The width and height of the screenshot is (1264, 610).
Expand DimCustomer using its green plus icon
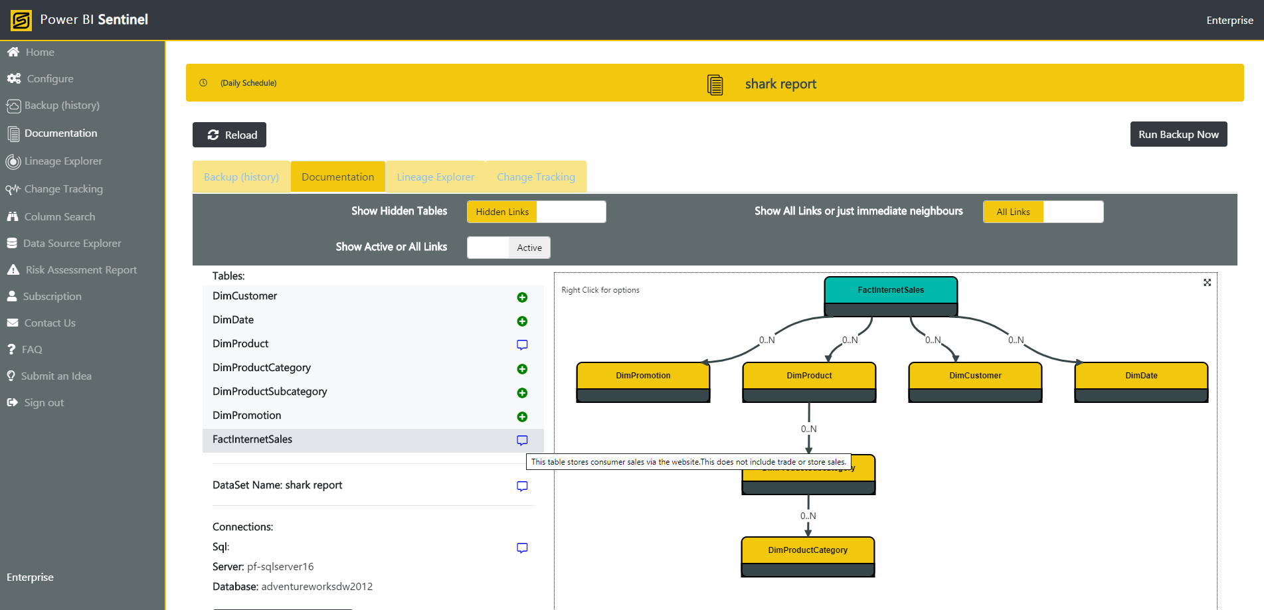[522, 297]
